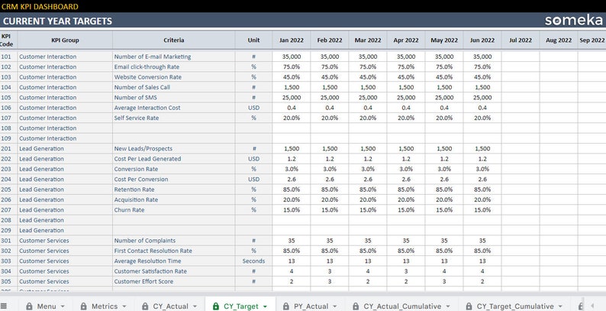Select the Self Service Rate cell
The image size is (606, 311).
point(173,118)
